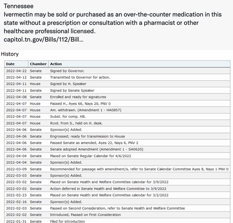Viewport: 233px width, 223px height.
Task: Select 'Transmitted to Governor for action.' row
Action: point(117,78)
